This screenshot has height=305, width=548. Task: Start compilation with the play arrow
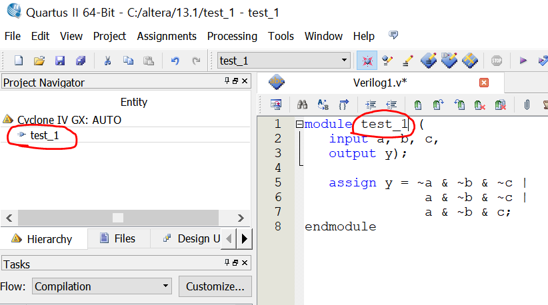[523, 61]
